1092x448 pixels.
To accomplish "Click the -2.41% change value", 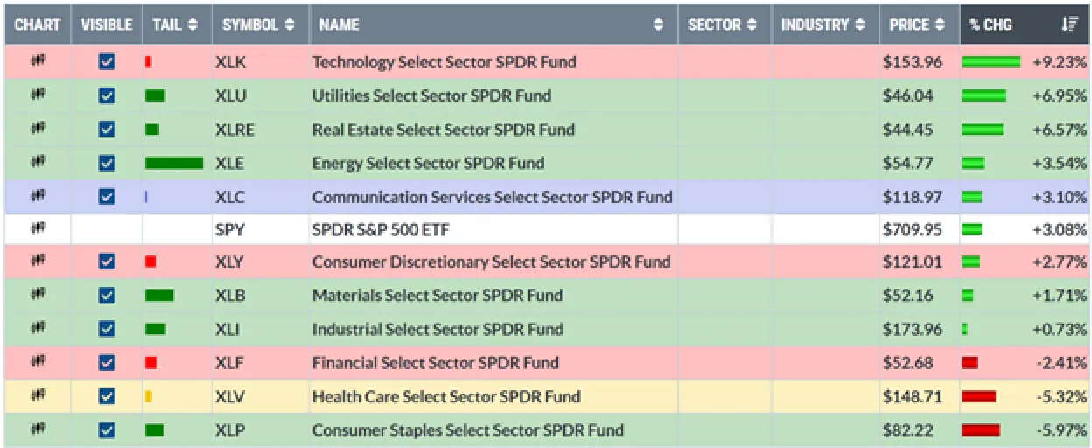I will pyautogui.click(x=1062, y=362).
